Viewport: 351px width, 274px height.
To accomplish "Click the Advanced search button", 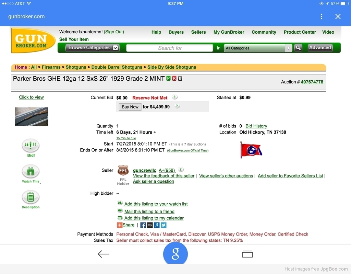I will click(x=320, y=47).
